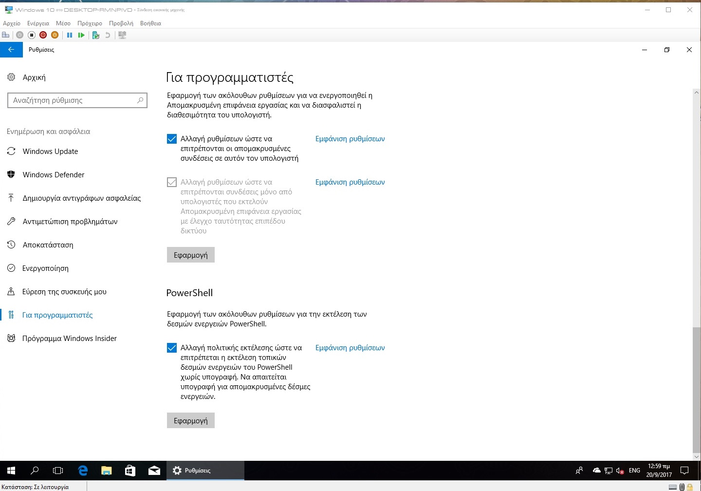Click Εφαρμογή under the PowerShell section
The image size is (701, 491).
191,420
